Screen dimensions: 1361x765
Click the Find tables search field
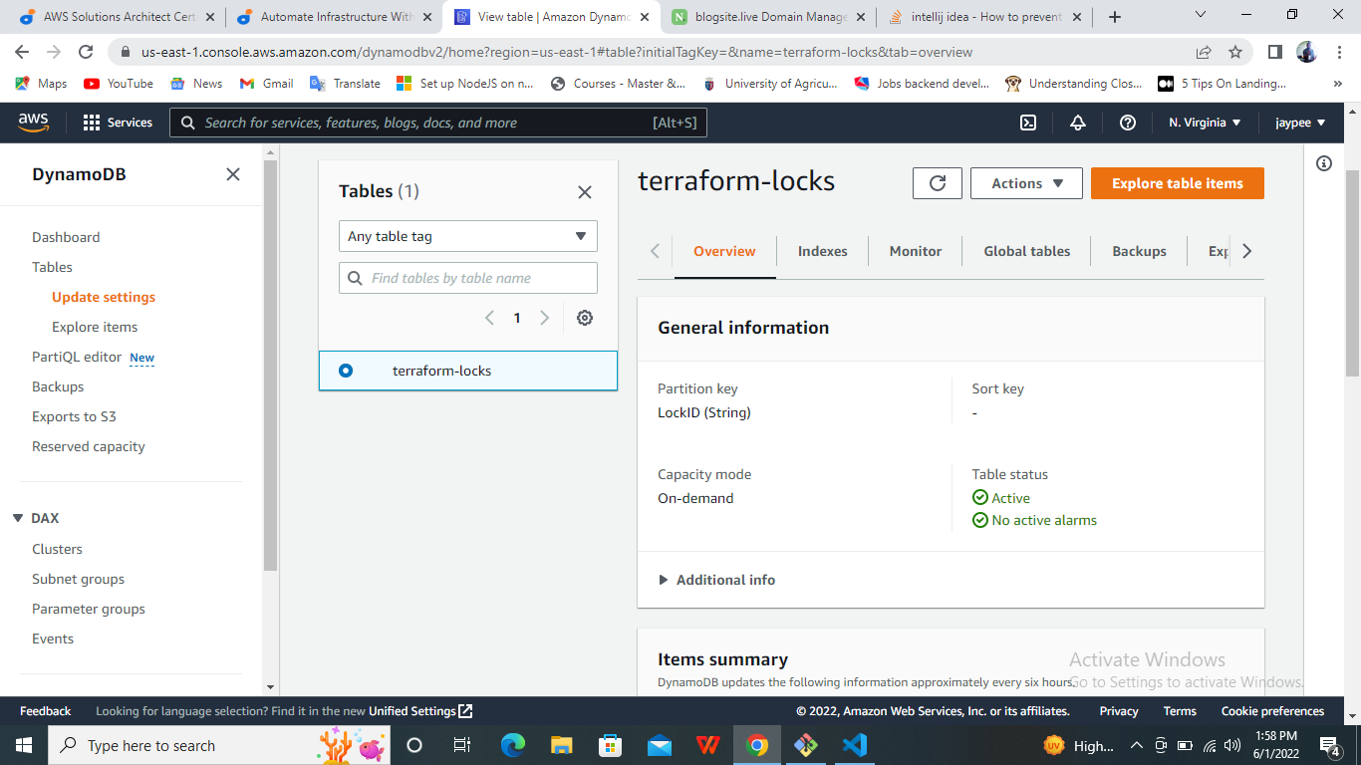coord(467,277)
